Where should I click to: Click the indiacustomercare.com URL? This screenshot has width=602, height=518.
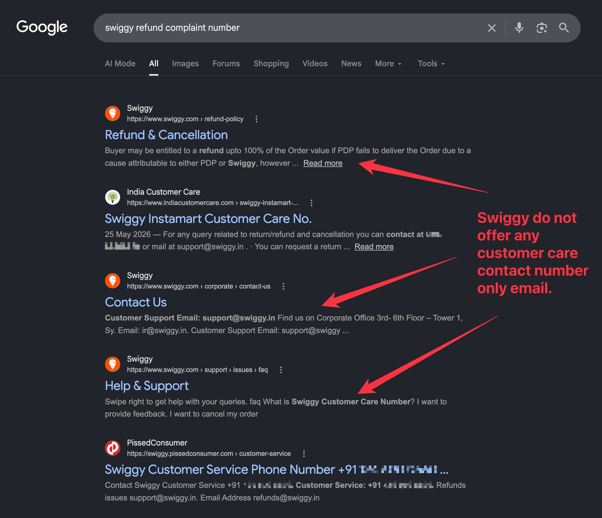(213, 203)
